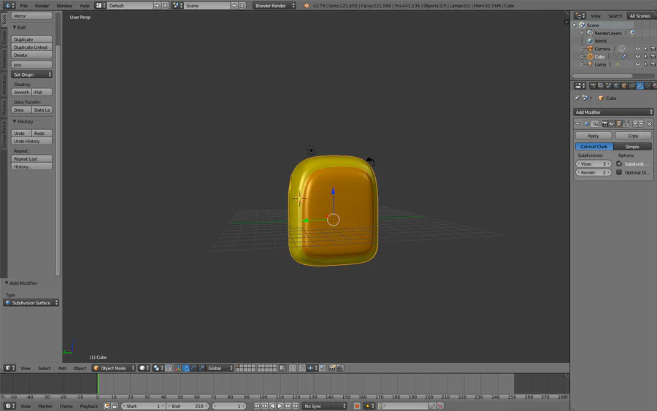Jump to the start frame in timeline
Viewport: 657px width, 411px height.
(257, 406)
